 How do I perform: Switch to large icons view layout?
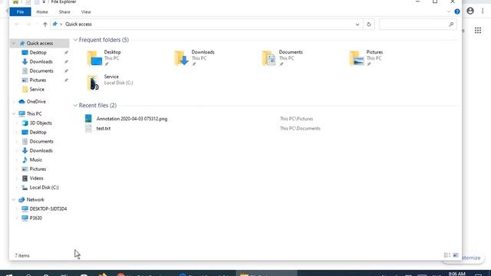456,255
